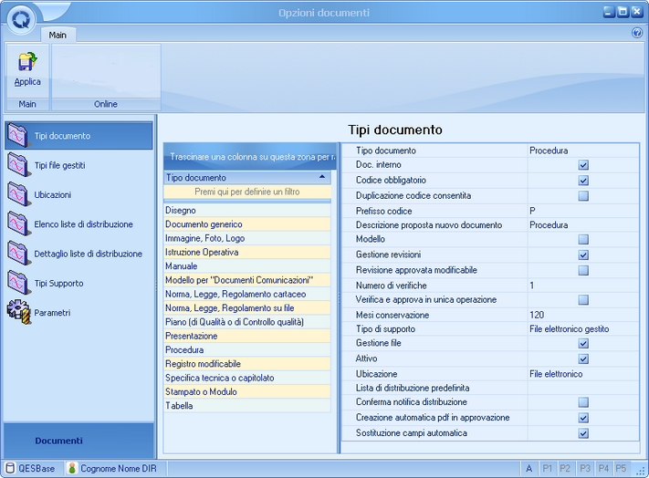Enable Conferma notifica distribuzione checkbox
This screenshot has width=649, height=478.
click(583, 402)
